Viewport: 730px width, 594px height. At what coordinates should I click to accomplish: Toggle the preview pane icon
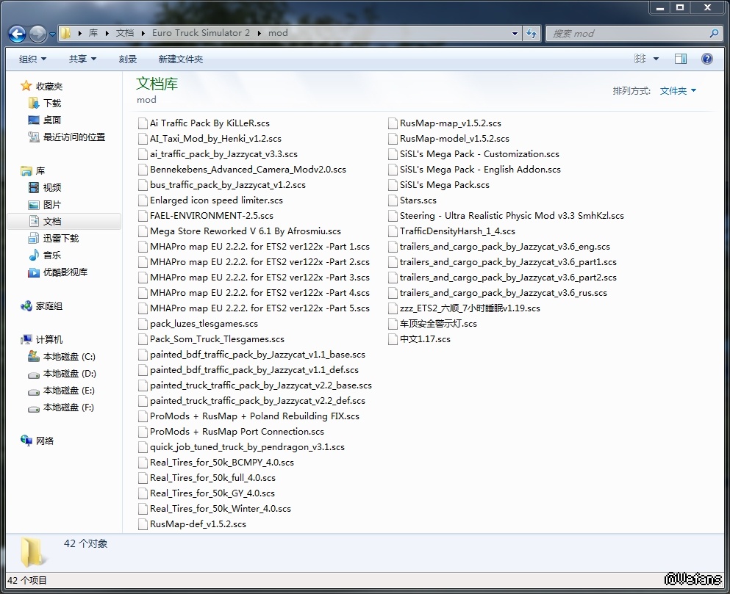click(681, 59)
